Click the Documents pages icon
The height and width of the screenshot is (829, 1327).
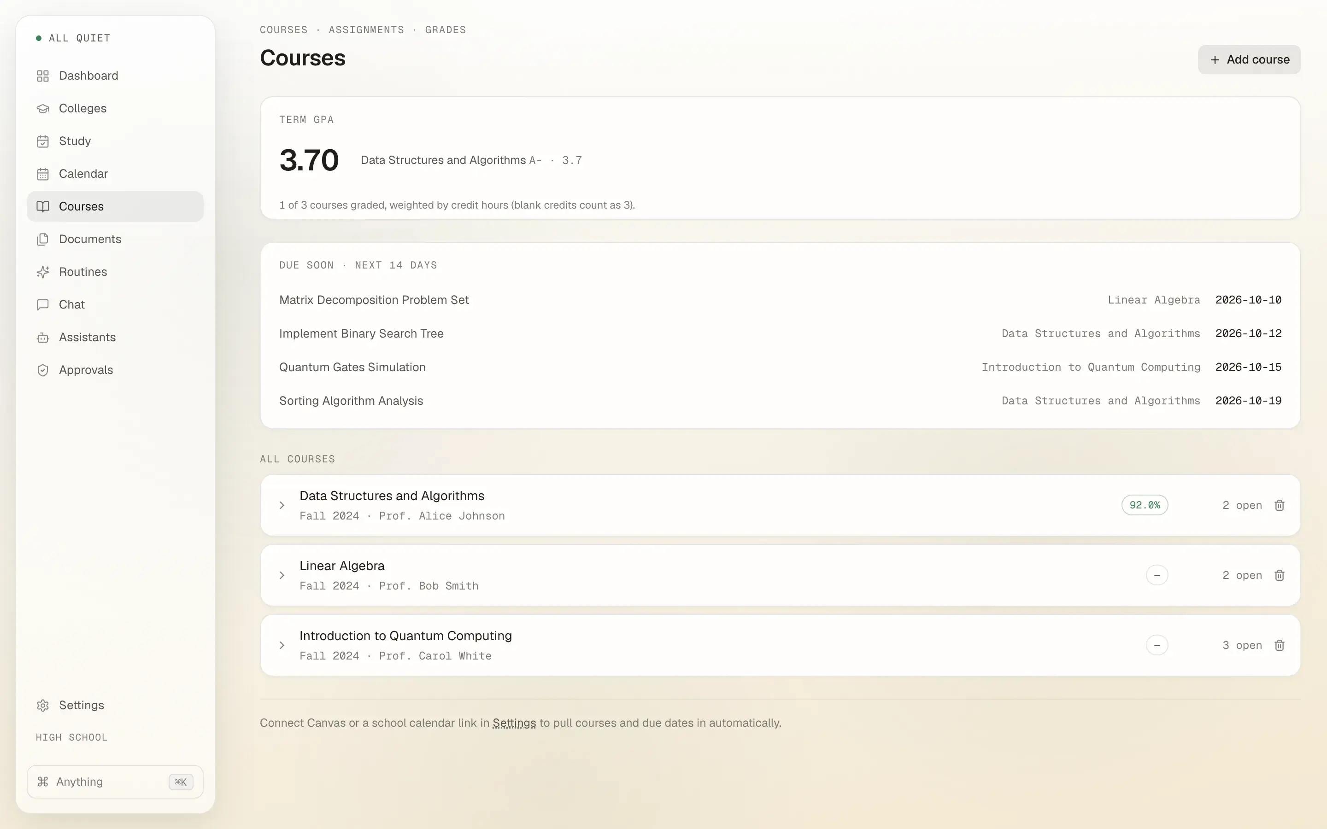(43, 239)
